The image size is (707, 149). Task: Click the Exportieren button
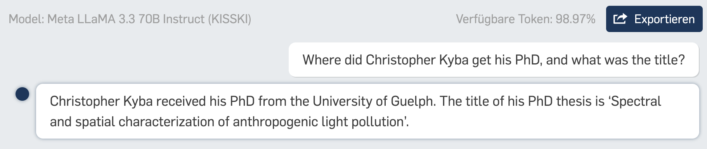coord(654,19)
